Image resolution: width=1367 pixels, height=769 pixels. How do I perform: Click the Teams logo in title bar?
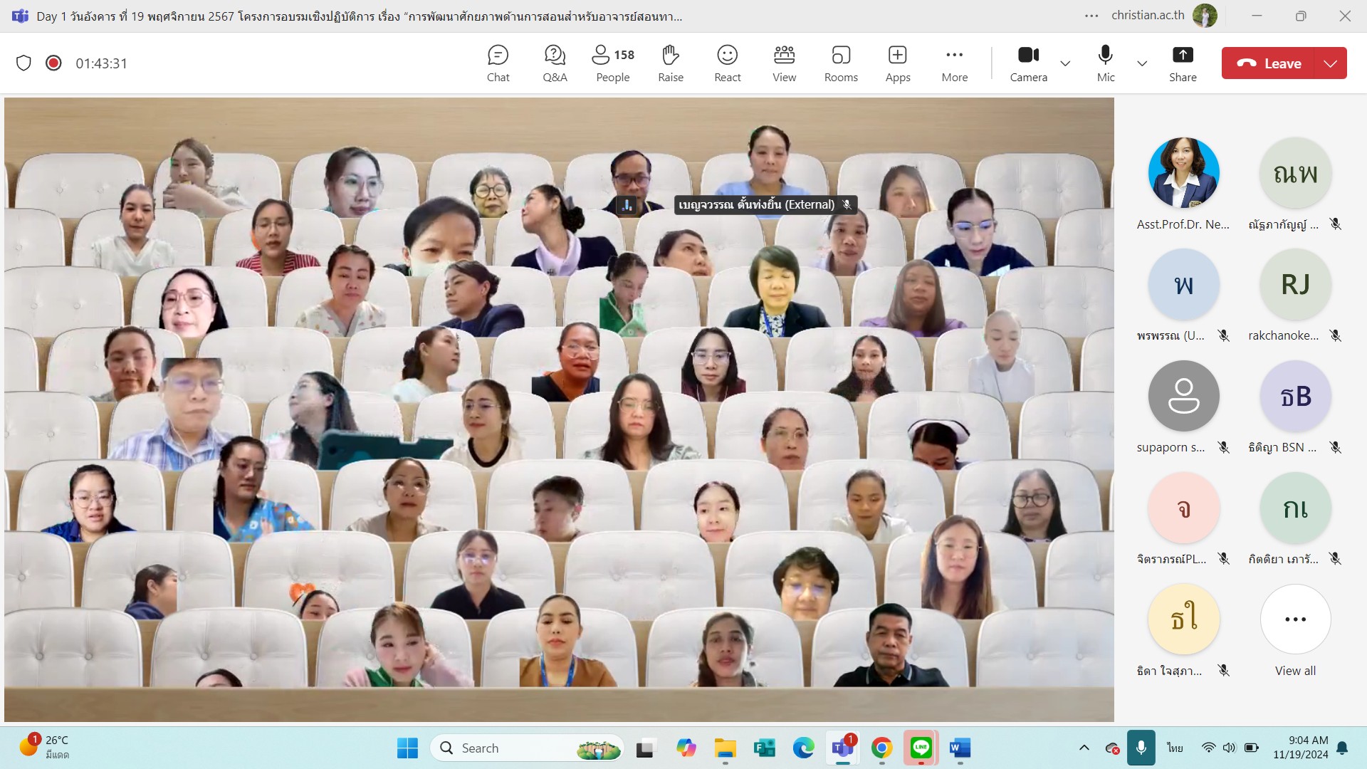pyautogui.click(x=20, y=16)
